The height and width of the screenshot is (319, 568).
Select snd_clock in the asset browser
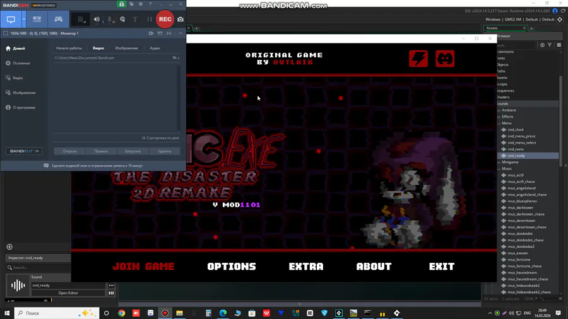pos(516,130)
